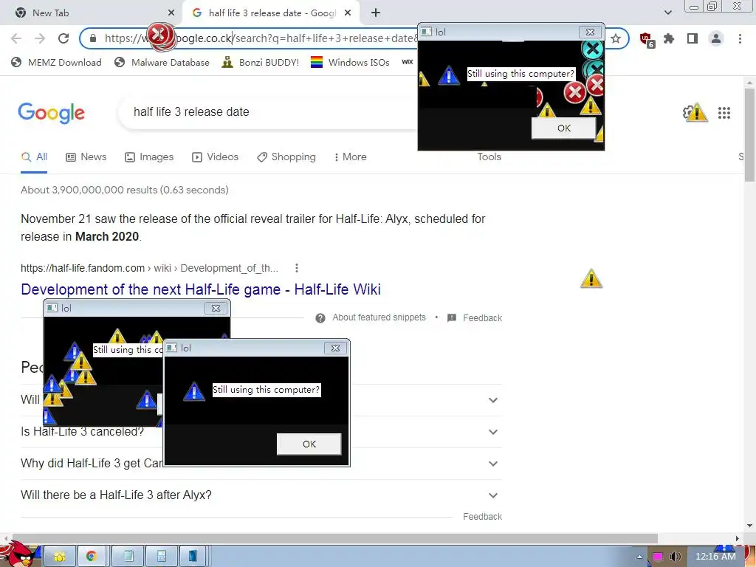Close the front lol dialog
The width and height of the screenshot is (756, 567).
click(x=336, y=348)
